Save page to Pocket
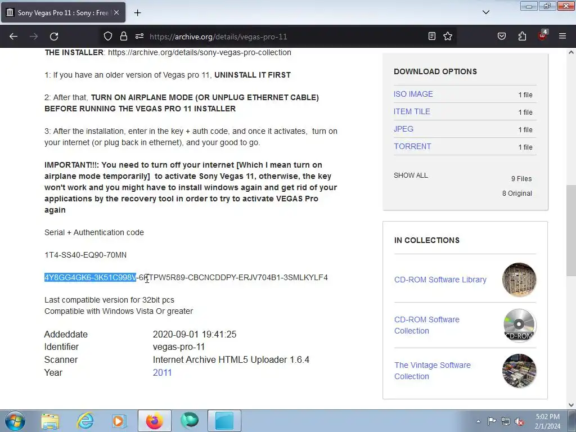The height and width of the screenshot is (432, 576). tap(502, 36)
